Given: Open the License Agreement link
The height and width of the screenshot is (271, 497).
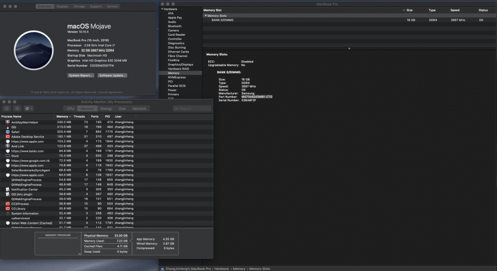Looking at the screenshot, I should click(110, 92).
